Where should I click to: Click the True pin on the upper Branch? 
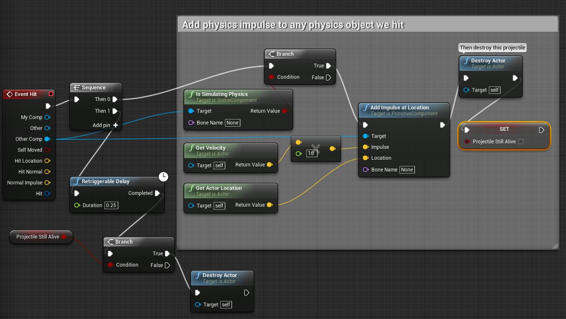[x=329, y=65]
